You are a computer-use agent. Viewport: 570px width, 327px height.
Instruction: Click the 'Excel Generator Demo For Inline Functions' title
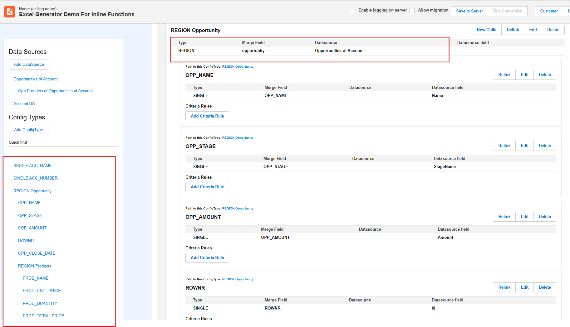tap(76, 14)
